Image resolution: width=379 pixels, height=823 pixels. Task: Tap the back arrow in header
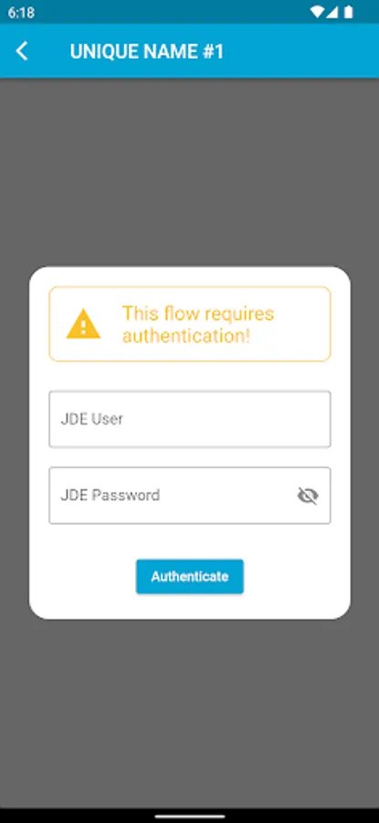pos(22,51)
